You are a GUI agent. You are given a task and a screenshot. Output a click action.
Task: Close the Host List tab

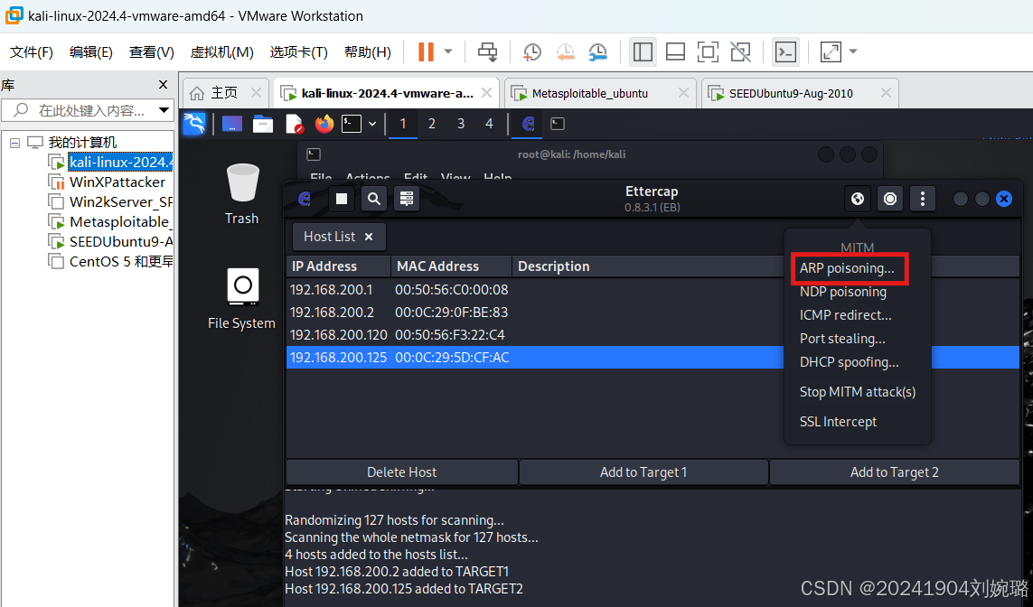[x=368, y=237]
